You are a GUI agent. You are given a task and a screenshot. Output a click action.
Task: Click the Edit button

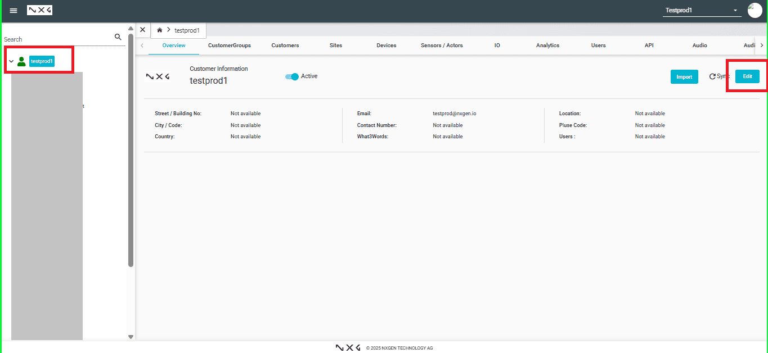tap(747, 76)
